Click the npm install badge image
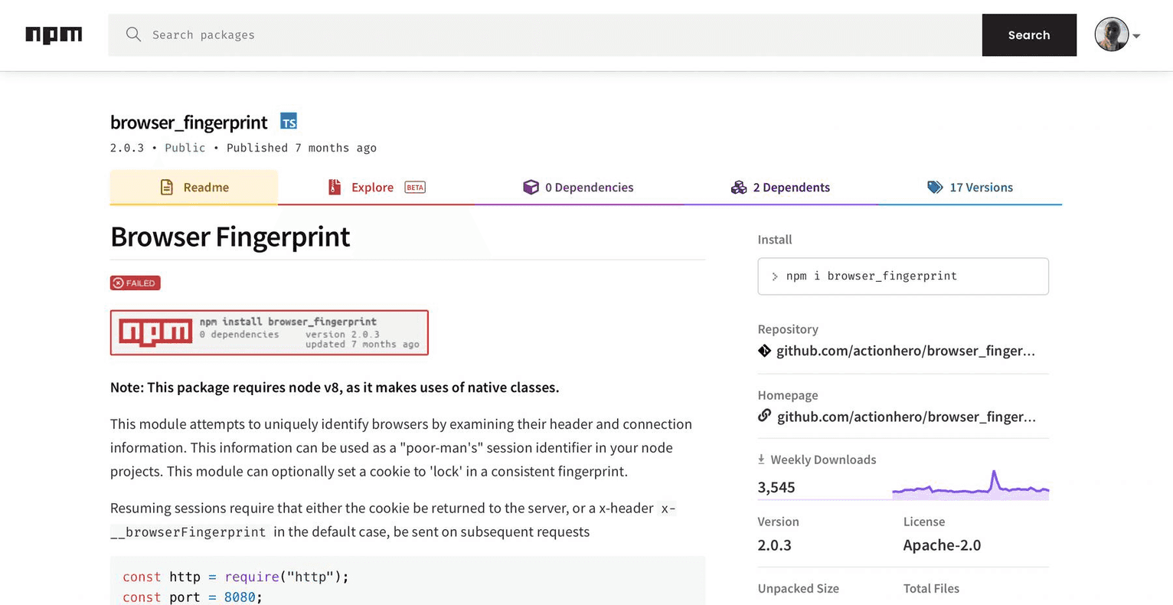1173x605 pixels. tap(270, 332)
